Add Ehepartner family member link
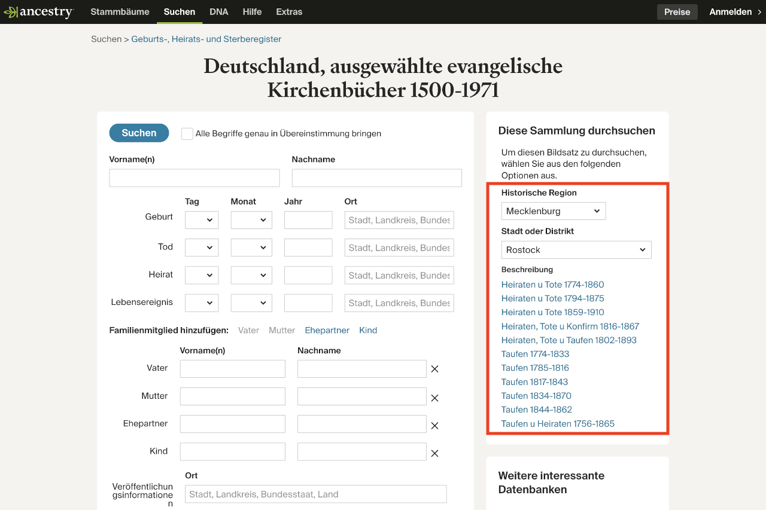The height and width of the screenshot is (510, 766). 327,330
